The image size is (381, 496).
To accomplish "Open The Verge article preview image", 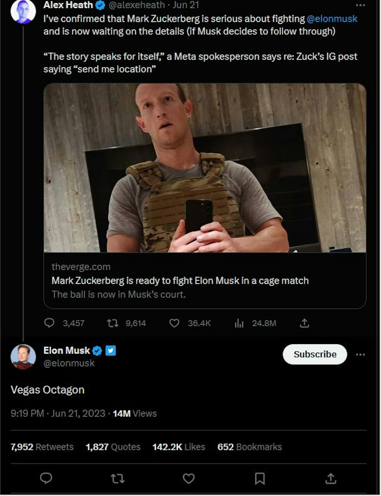I will (205, 168).
